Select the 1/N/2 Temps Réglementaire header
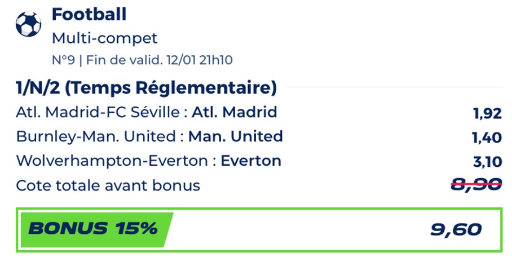Image resolution: width=512 pixels, height=266 pixels. pos(147,88)
